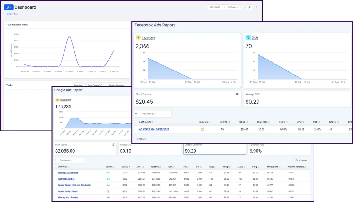Sort Google table by REVENUE column

coord(156,167)
